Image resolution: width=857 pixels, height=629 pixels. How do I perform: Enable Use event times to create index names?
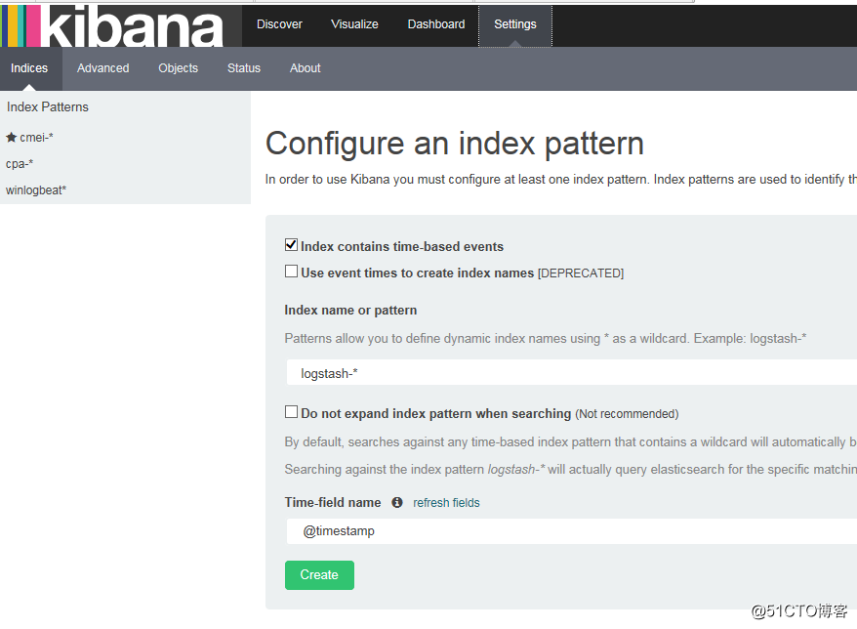(291, 272)
